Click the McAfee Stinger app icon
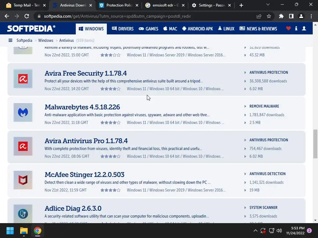Viewport: 318px width, 238px height. point(23,180)
